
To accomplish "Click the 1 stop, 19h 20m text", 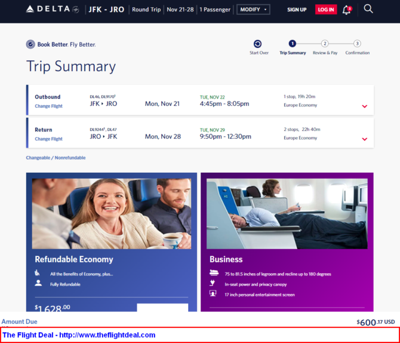I will pyautogui.click(x=300, y=97).
